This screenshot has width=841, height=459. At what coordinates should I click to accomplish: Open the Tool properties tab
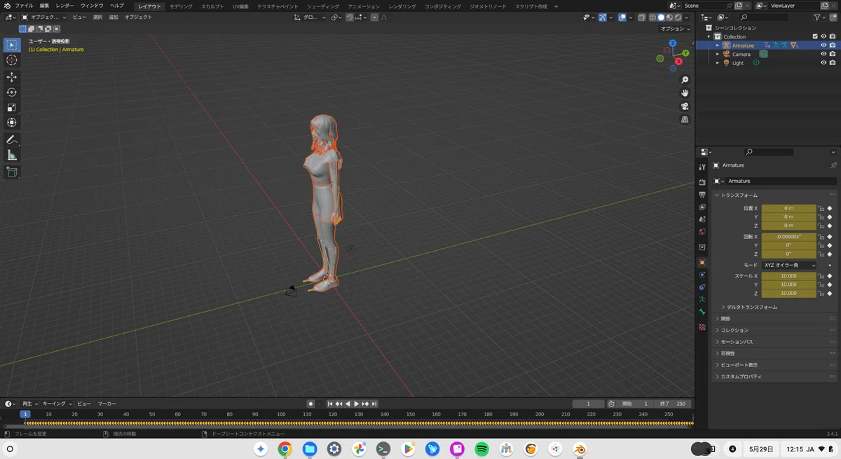702,167
